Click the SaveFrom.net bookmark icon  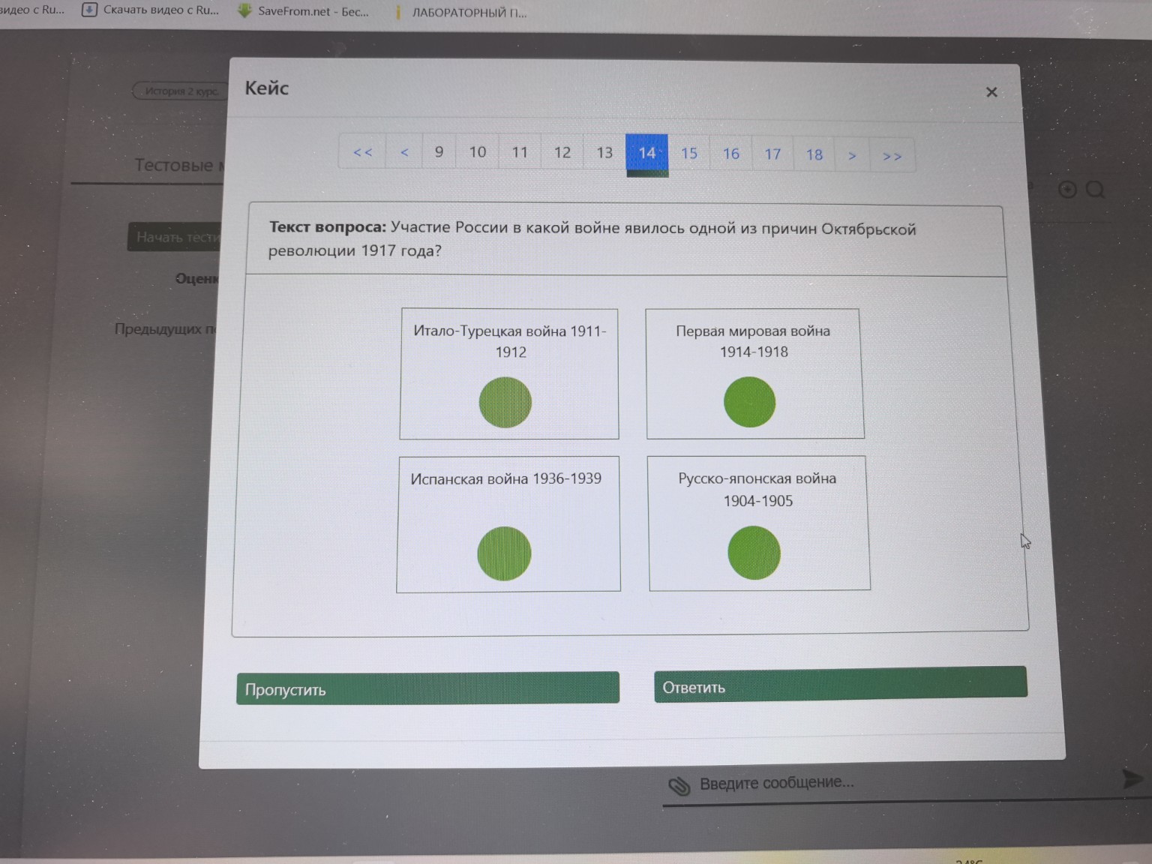point(244,11)
